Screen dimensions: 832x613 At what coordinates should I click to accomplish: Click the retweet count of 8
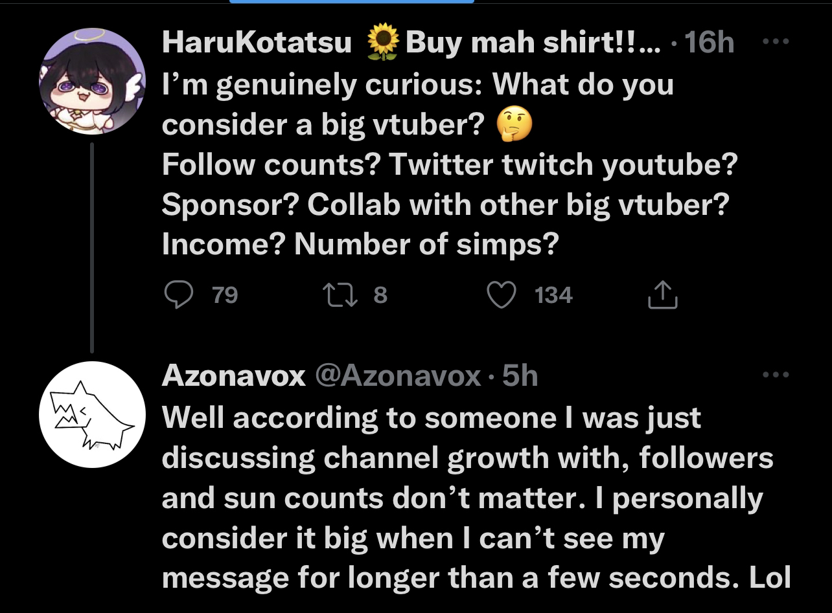coord(380,296)
